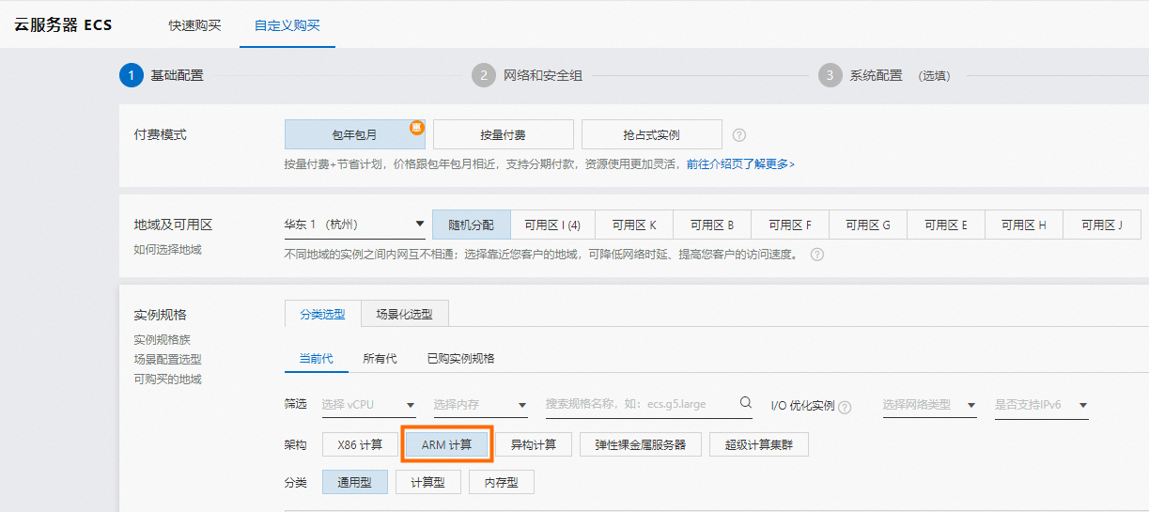Click orange 惠 discount badge
This screenshot has height=512, width=1149.
417,127
